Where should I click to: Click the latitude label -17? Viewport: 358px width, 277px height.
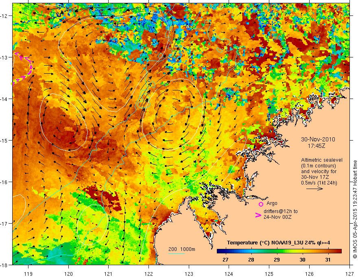click(4, 223)
